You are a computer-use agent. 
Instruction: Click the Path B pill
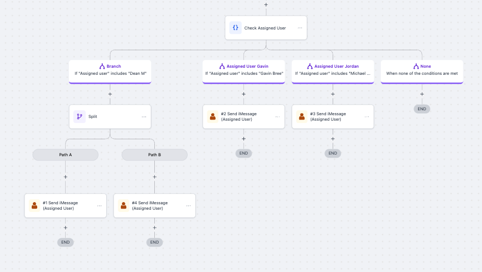(155, 155)
